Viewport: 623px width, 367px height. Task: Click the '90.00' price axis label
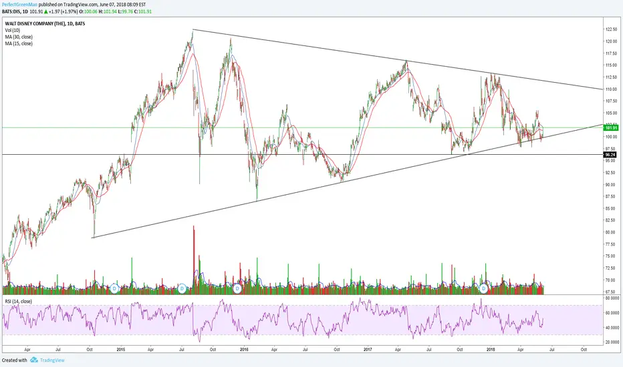(611, 184)
